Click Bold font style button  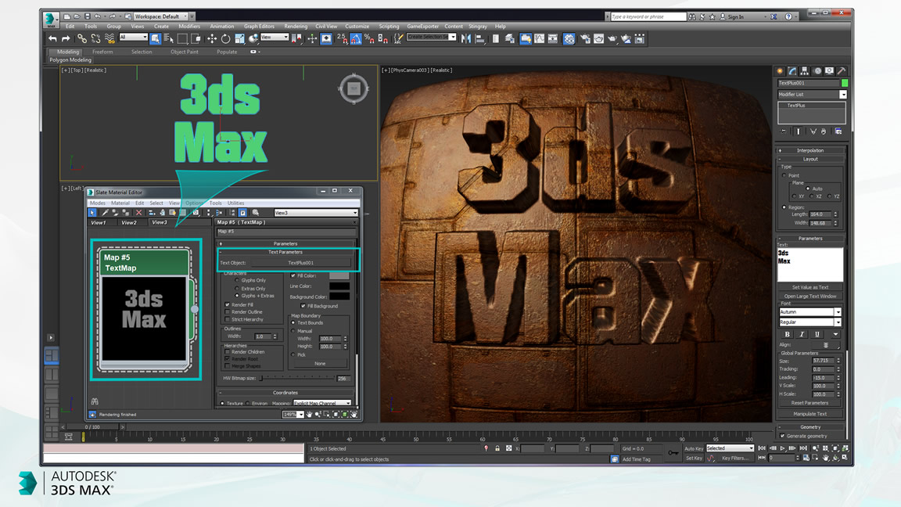pos(788,334)
